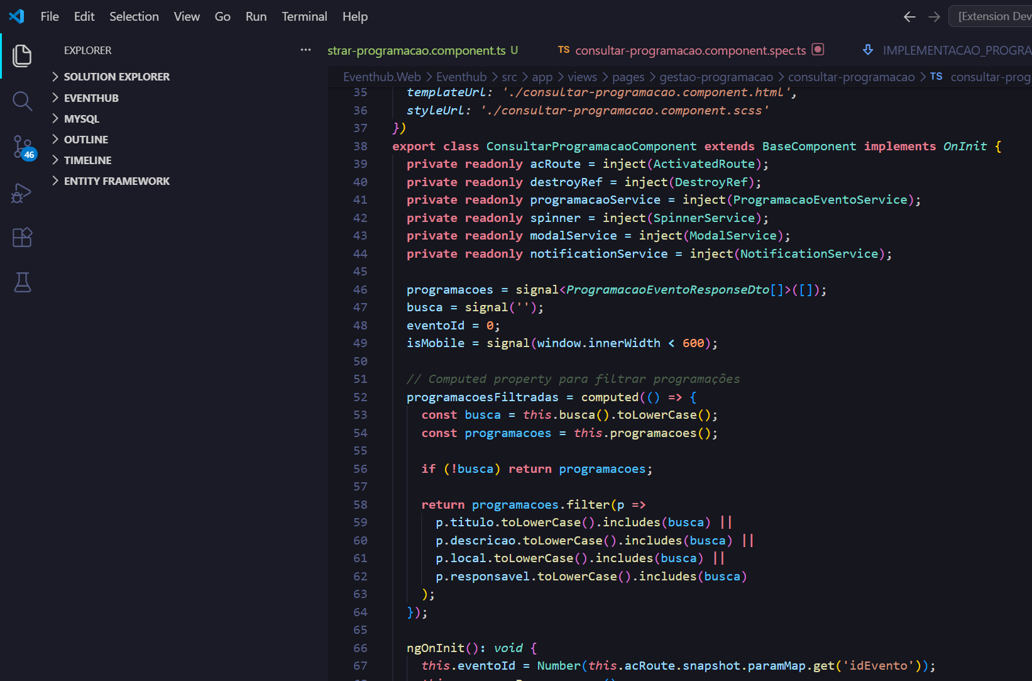This screenshot has height=681, width=1032.
Task: Open the Run menu
Action: [x=256, y=16]
